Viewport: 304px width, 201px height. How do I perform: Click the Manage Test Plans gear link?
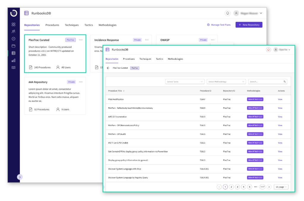click(x=219, y=25)
